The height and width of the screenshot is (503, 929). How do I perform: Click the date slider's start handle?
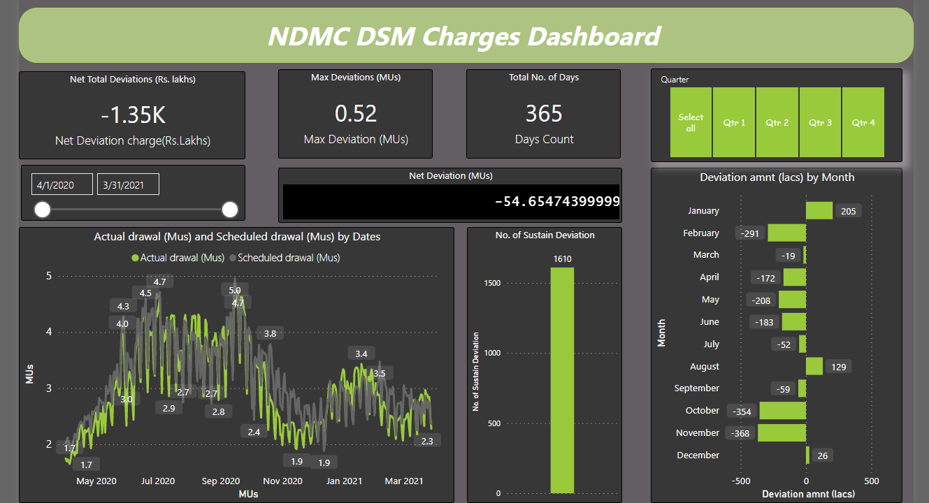pos(43,210)
